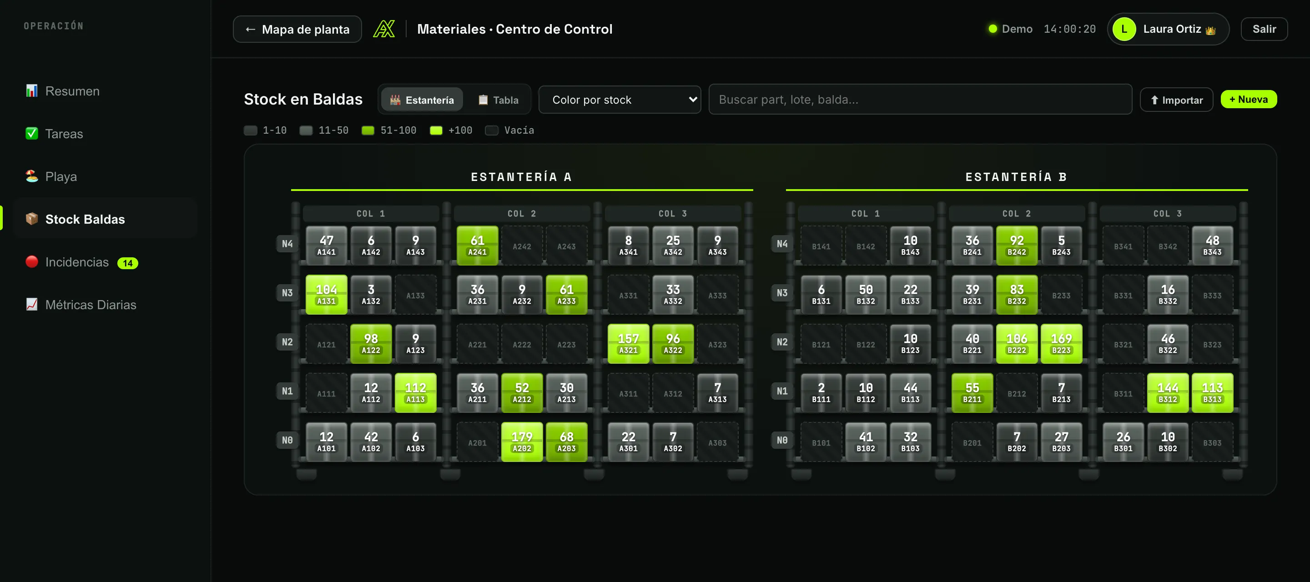Select shelf bin B211 with 55 units
This screenshot has height=582, width=1310.
pyautogui.click(x=972, y=393)
